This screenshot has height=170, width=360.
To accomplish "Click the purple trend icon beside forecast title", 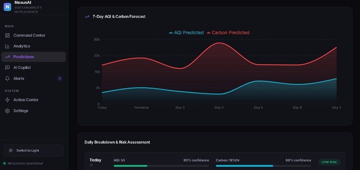I will (x=87, y=17).
